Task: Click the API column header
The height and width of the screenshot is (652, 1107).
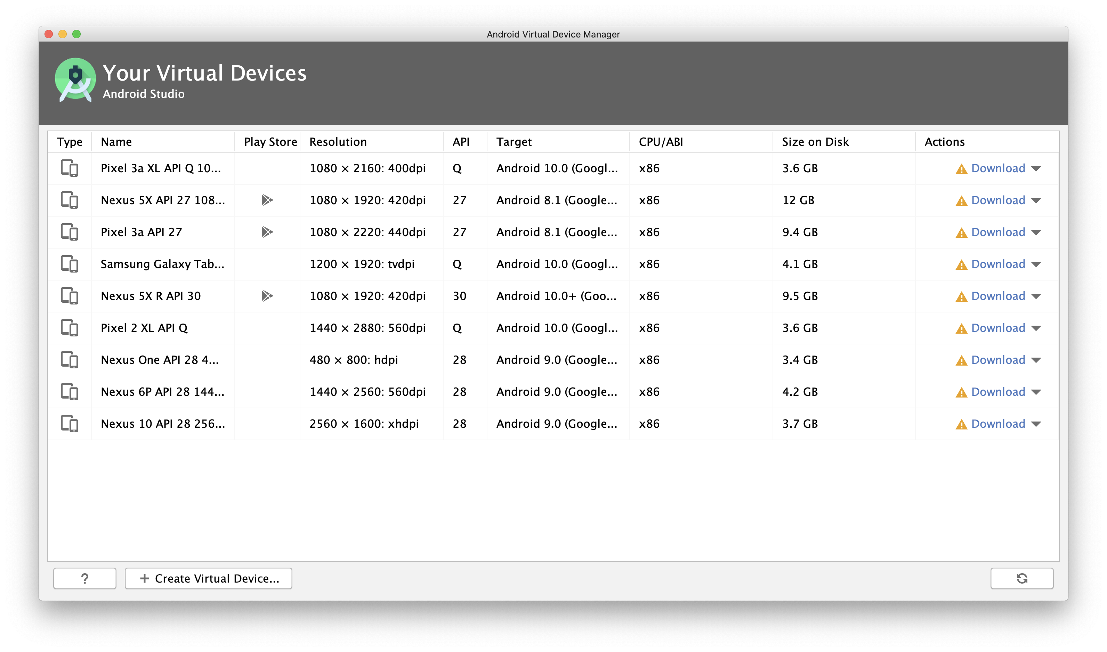Action: [x=461, y=142]
